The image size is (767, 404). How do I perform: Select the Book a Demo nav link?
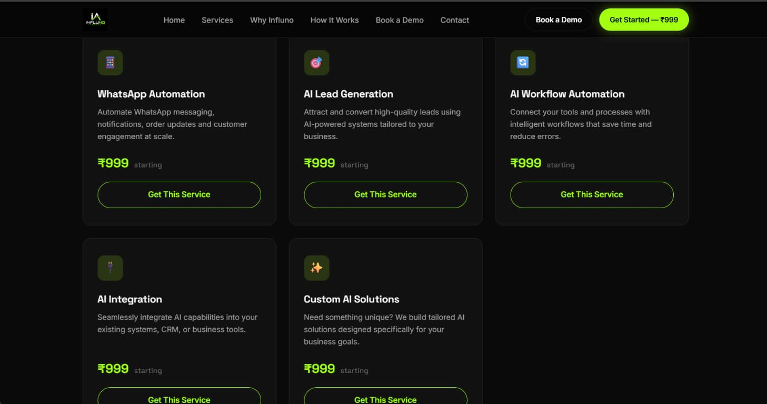pos(400,20)
